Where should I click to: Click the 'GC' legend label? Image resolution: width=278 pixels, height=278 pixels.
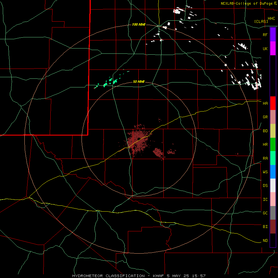point(265,213)
